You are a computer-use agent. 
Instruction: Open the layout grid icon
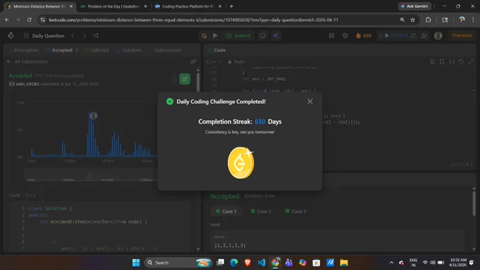tap(331, 36)
